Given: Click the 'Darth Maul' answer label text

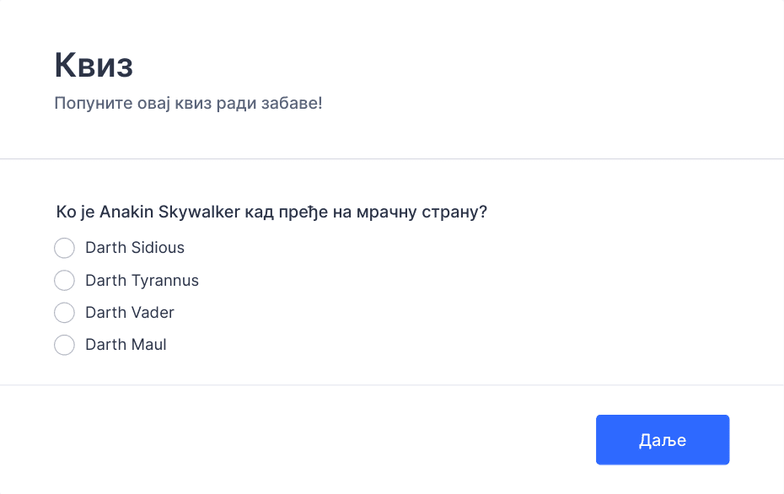Looking at the screenshot, I should pyautogui.click(x=126, y=345).
